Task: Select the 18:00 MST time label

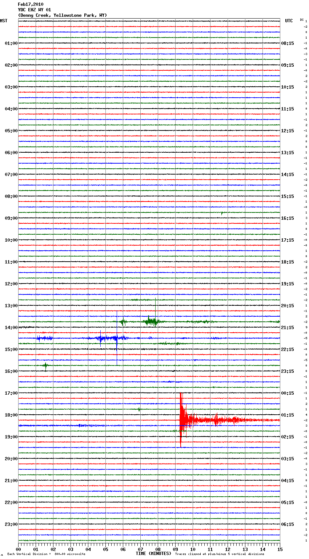Action: [11, 415]
